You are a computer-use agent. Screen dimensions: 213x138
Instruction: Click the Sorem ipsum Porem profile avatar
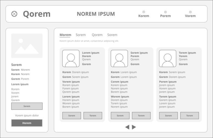[119, 59]
